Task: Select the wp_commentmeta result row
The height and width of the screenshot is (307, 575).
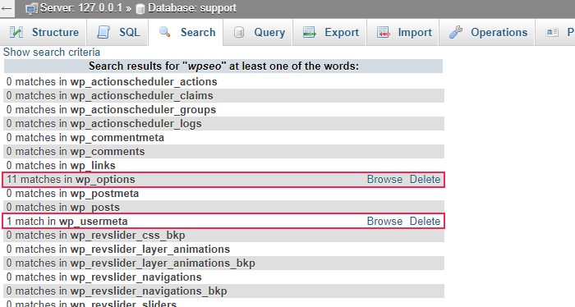Action: pyautogui.click(x=223, y=137)
